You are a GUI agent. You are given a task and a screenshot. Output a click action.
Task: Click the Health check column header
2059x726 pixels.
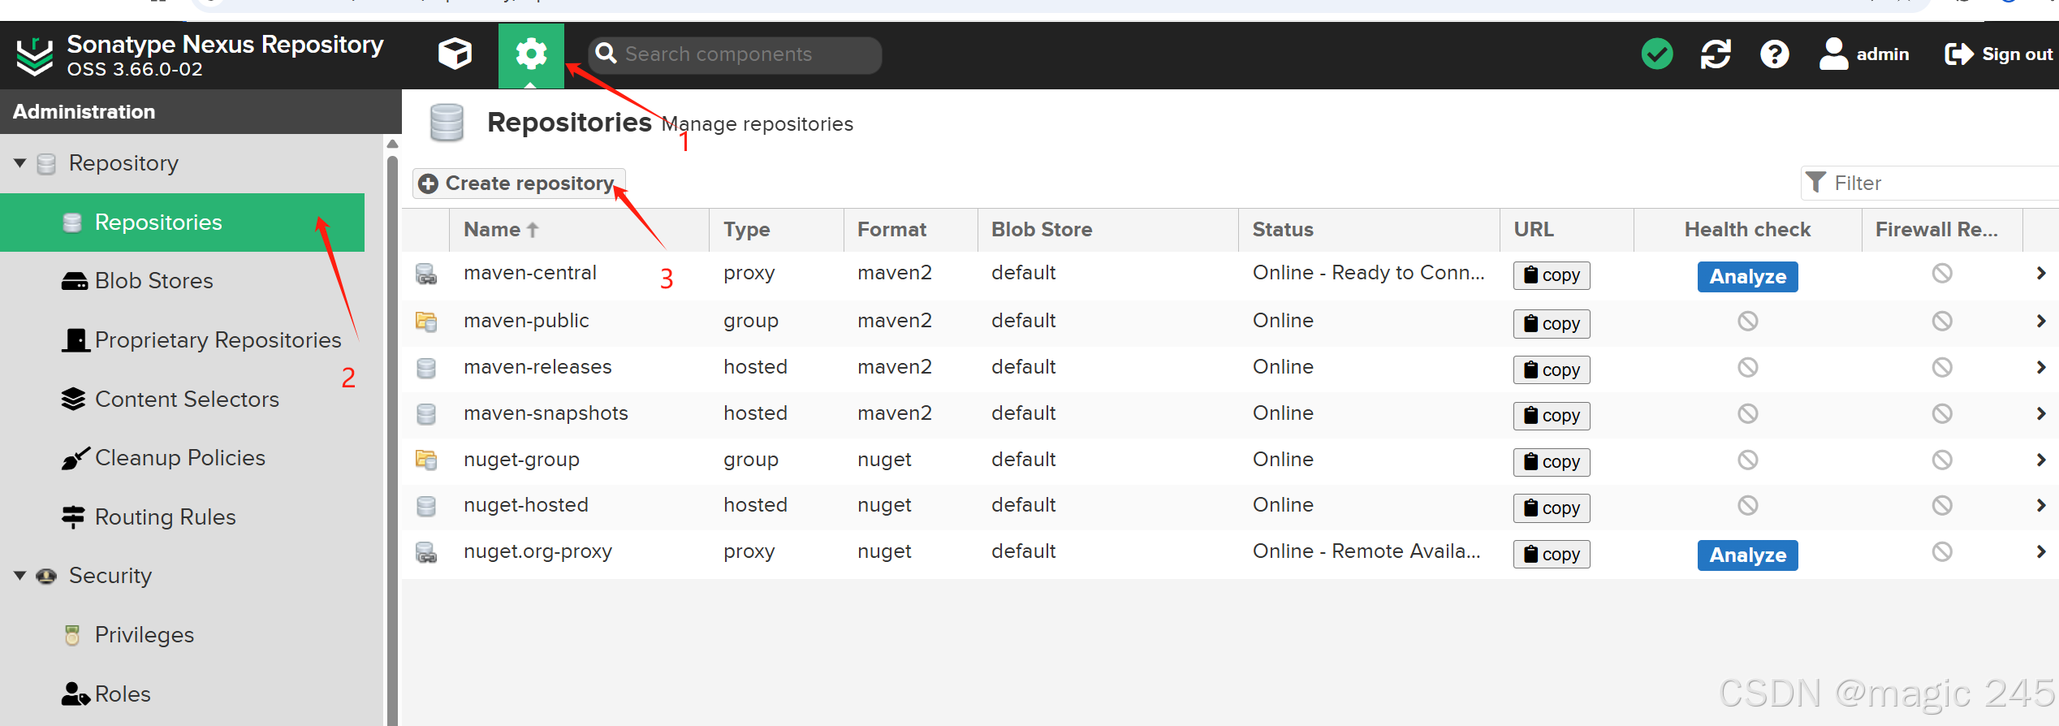point(1747,230)
